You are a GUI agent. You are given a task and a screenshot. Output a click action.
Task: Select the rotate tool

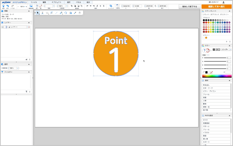coord(66,13)
